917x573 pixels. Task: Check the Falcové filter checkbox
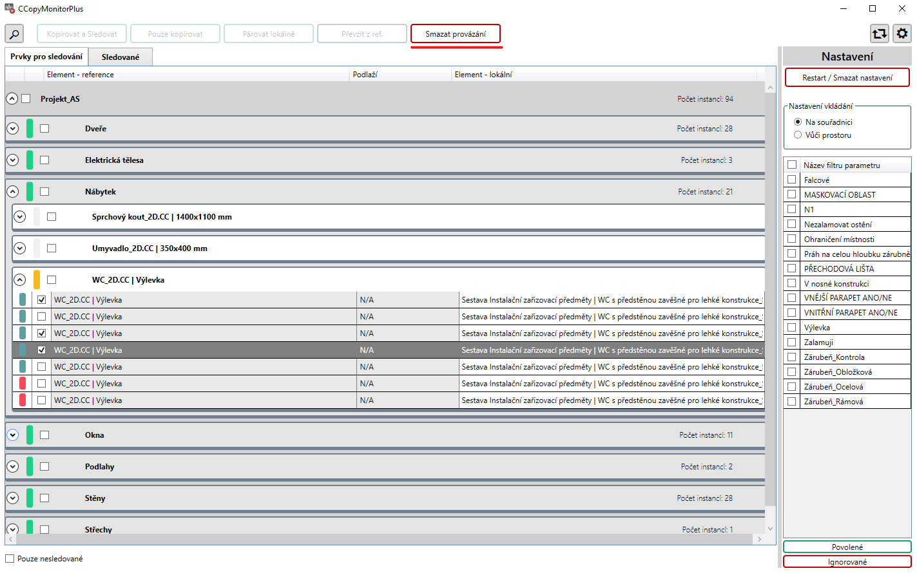(792, 180)
